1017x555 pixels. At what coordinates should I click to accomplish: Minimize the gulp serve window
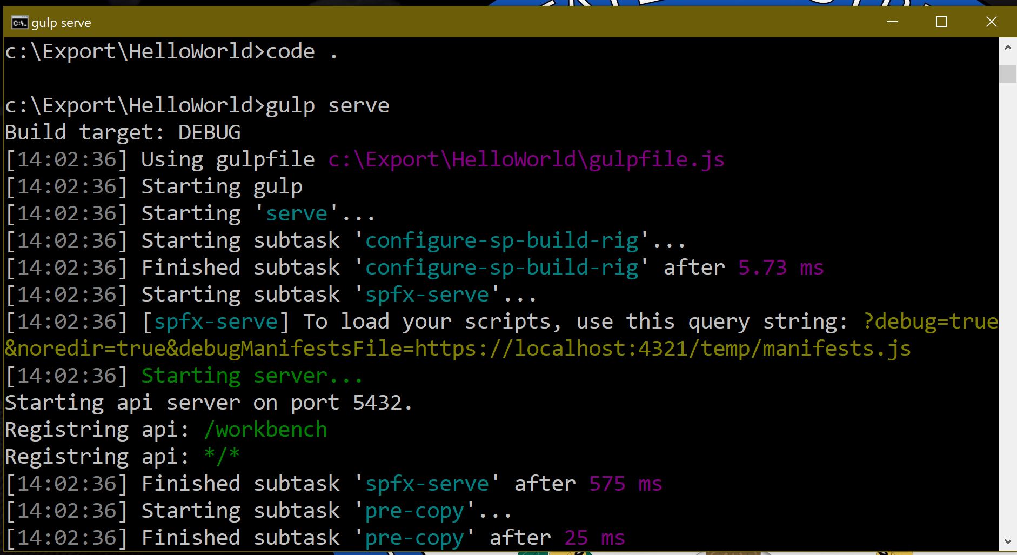tap(892, 22)
